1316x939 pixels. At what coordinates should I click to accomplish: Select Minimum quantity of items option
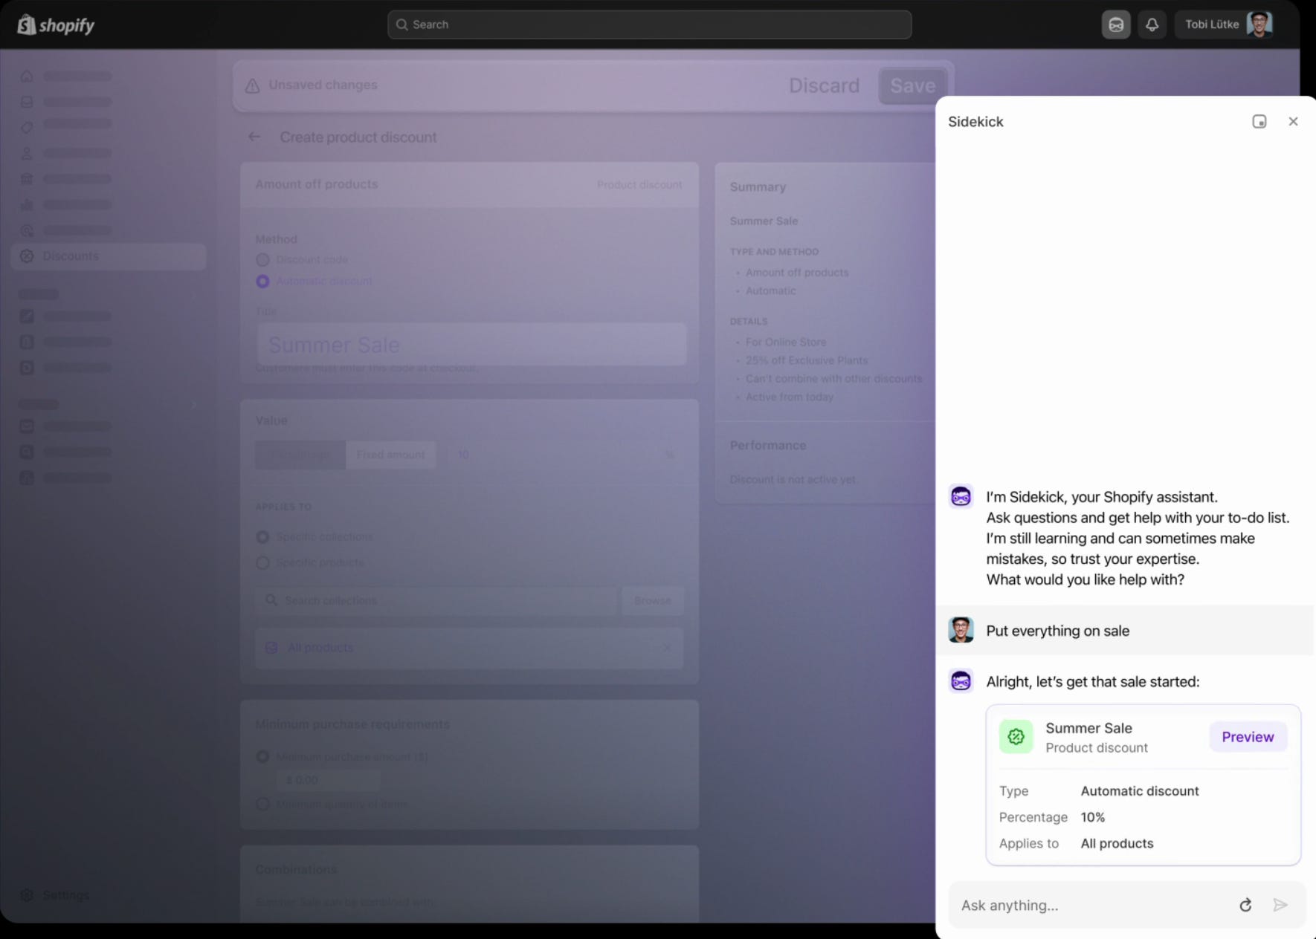pyautogui.click(x=262, y=804)
